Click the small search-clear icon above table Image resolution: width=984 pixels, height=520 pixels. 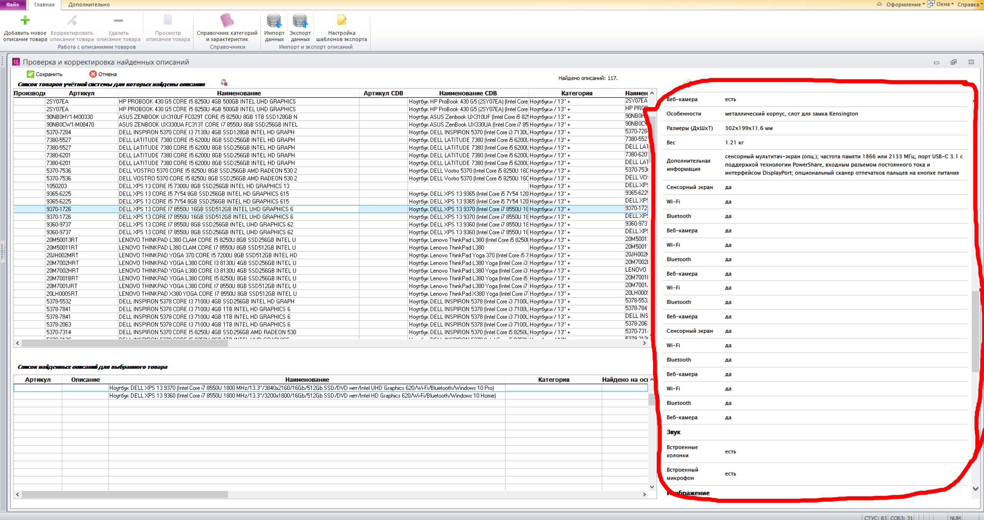tap(224, 83)
